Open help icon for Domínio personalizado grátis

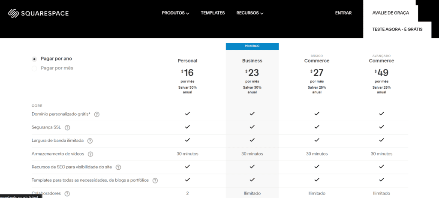click(x=97, y=114)
